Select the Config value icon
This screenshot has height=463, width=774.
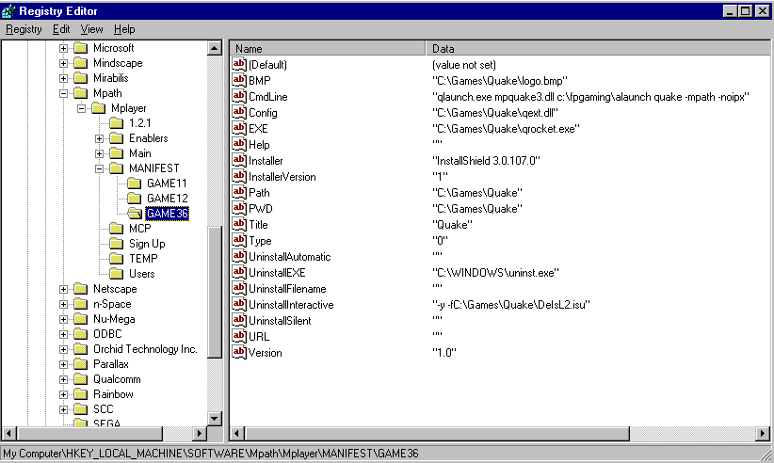(x=239, y=112)
